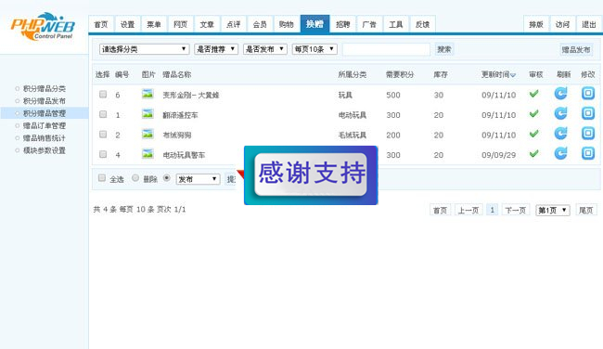
Task: Tick the checkbox for item number 6
Action: (x=103, y=95)
